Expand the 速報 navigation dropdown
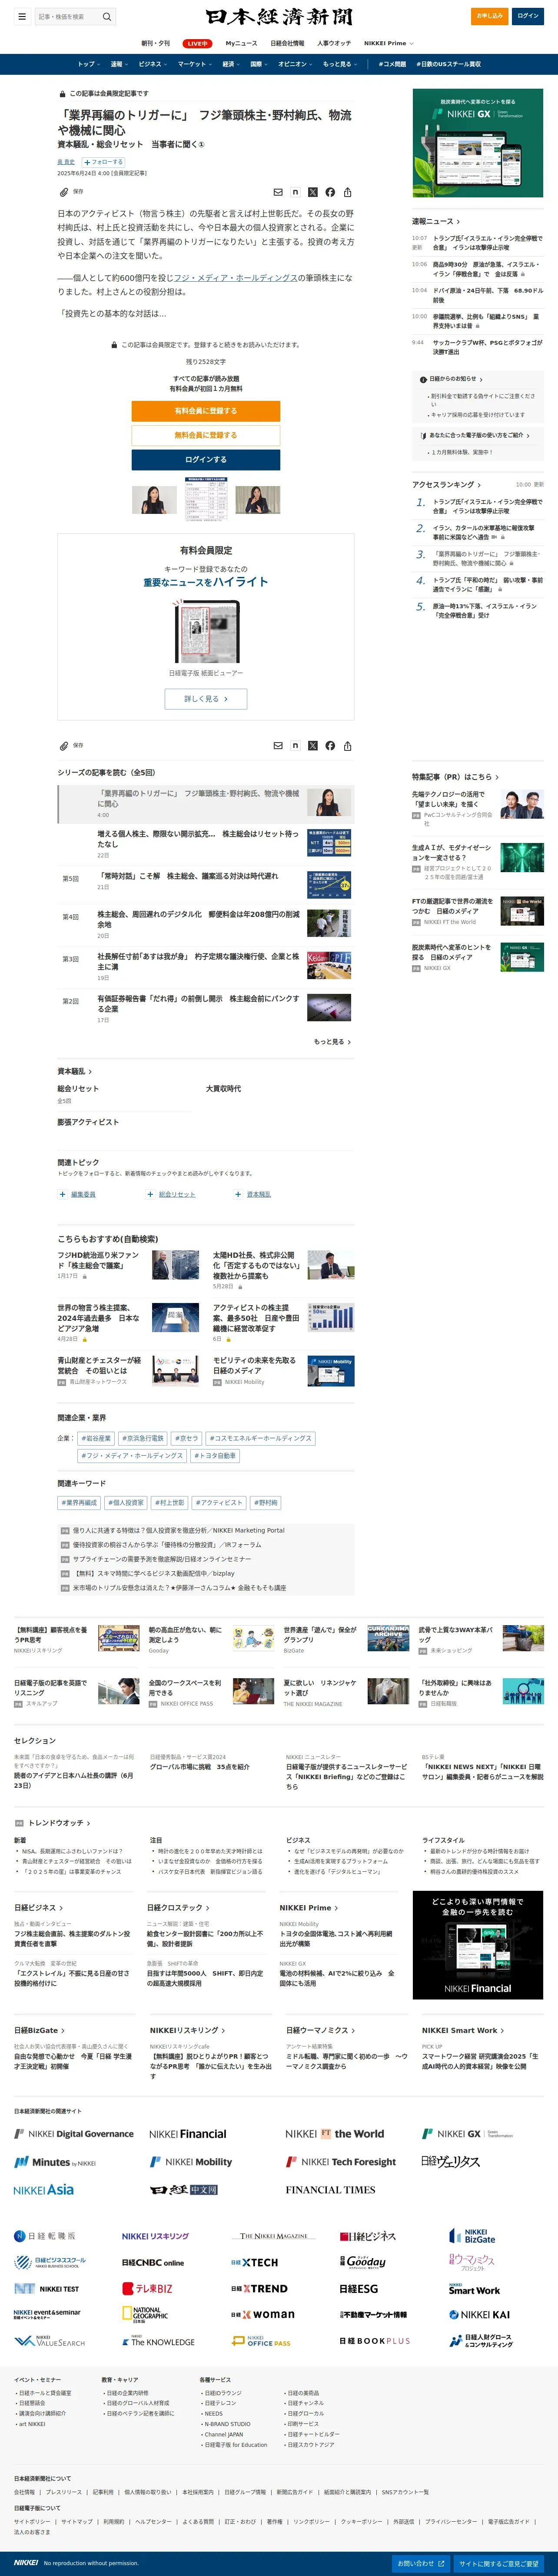The image size is (558, 2576). point(119,64)
